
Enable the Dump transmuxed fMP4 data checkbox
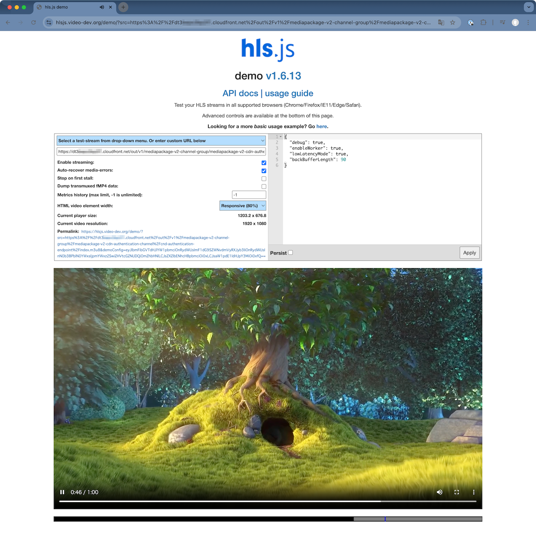click(264, 186)
